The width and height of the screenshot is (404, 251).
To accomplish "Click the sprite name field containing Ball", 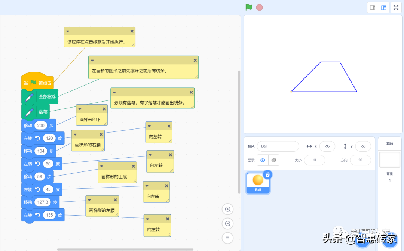I will click(278, 146).
